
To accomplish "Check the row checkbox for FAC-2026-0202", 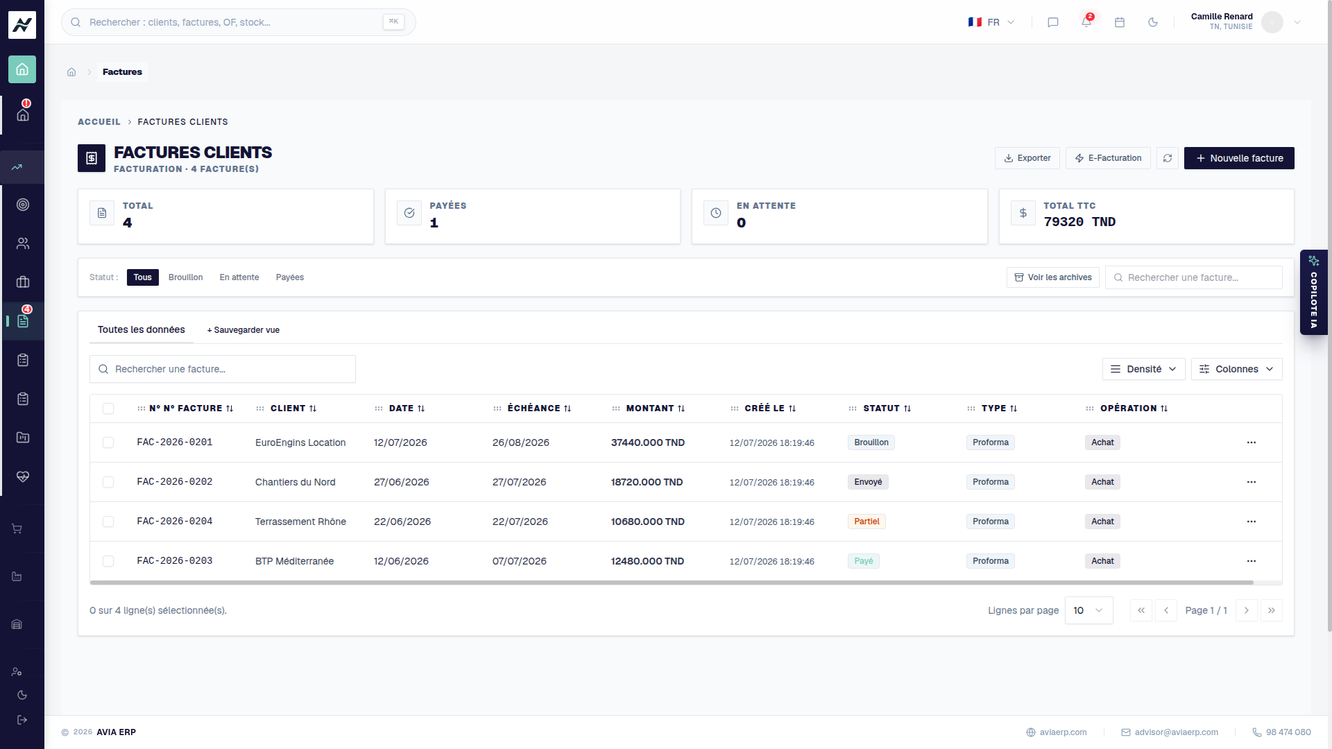I will (108, 482).
